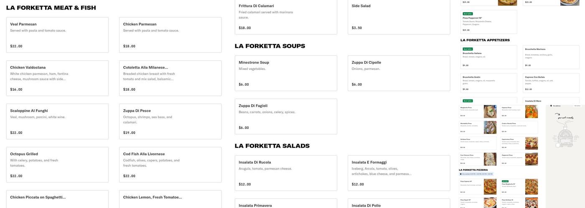
Task: Open the Pepperoni Pizza photo thumbnail
Action: (532, 159)
